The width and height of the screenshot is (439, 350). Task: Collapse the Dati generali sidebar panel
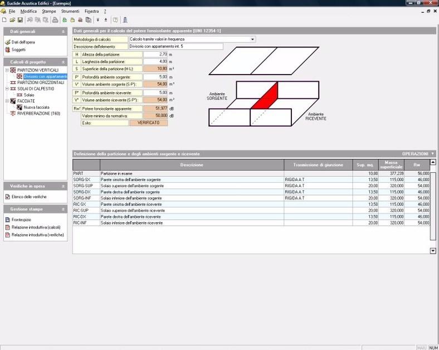point(63,32)
